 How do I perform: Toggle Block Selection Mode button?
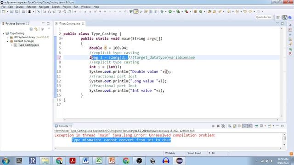[151, 11]
